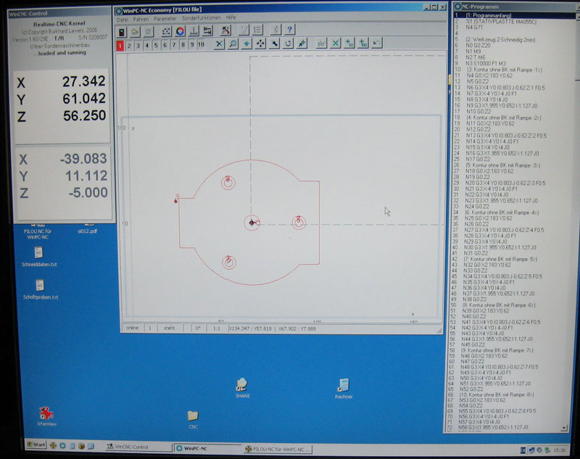Open Schneiddaten.txt desktop file

point(39,256)
